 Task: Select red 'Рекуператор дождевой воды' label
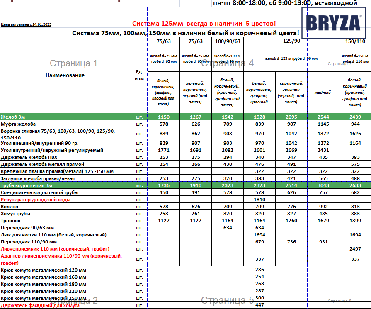click(36, 200)
